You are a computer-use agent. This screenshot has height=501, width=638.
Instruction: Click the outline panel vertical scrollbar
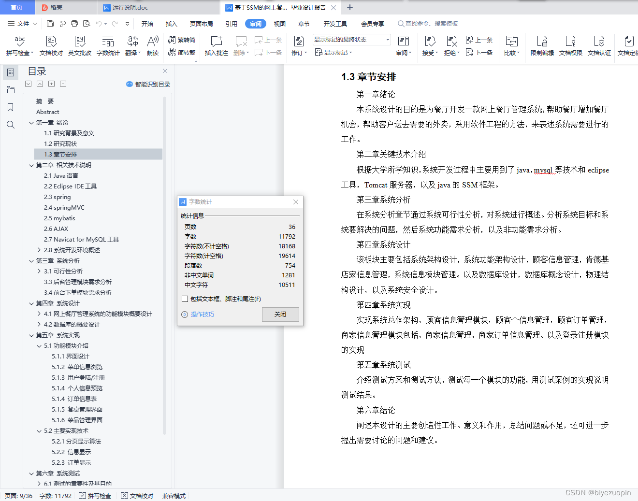coord(164,265)
